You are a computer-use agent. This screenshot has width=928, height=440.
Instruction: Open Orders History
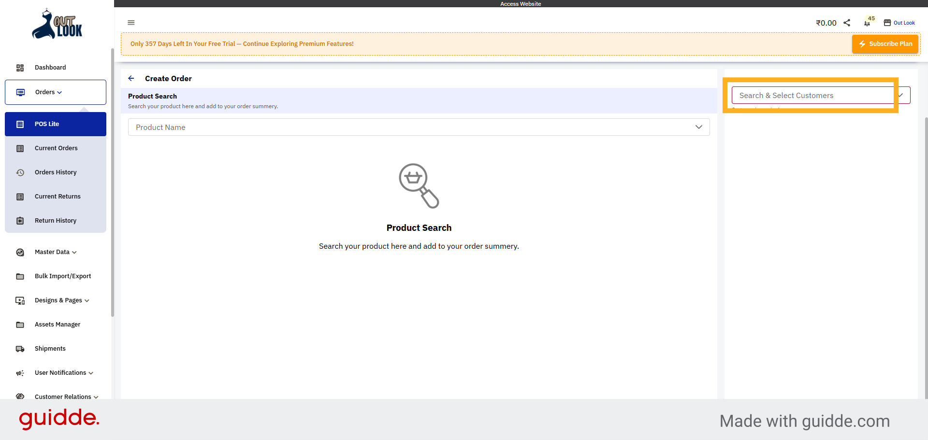tap(56, 172)
